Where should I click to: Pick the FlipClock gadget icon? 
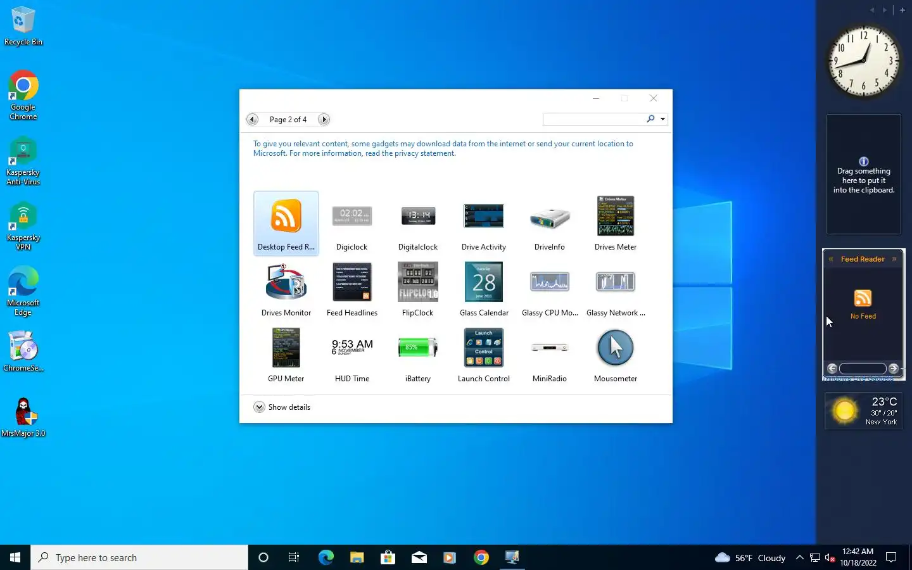[417, 282]
